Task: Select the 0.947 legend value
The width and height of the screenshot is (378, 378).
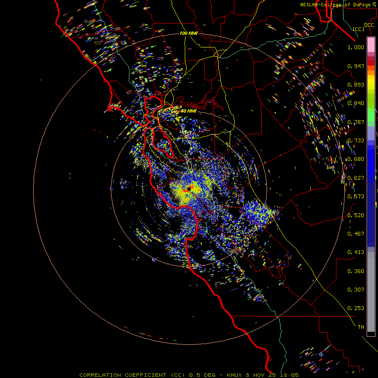Action: 356,66
